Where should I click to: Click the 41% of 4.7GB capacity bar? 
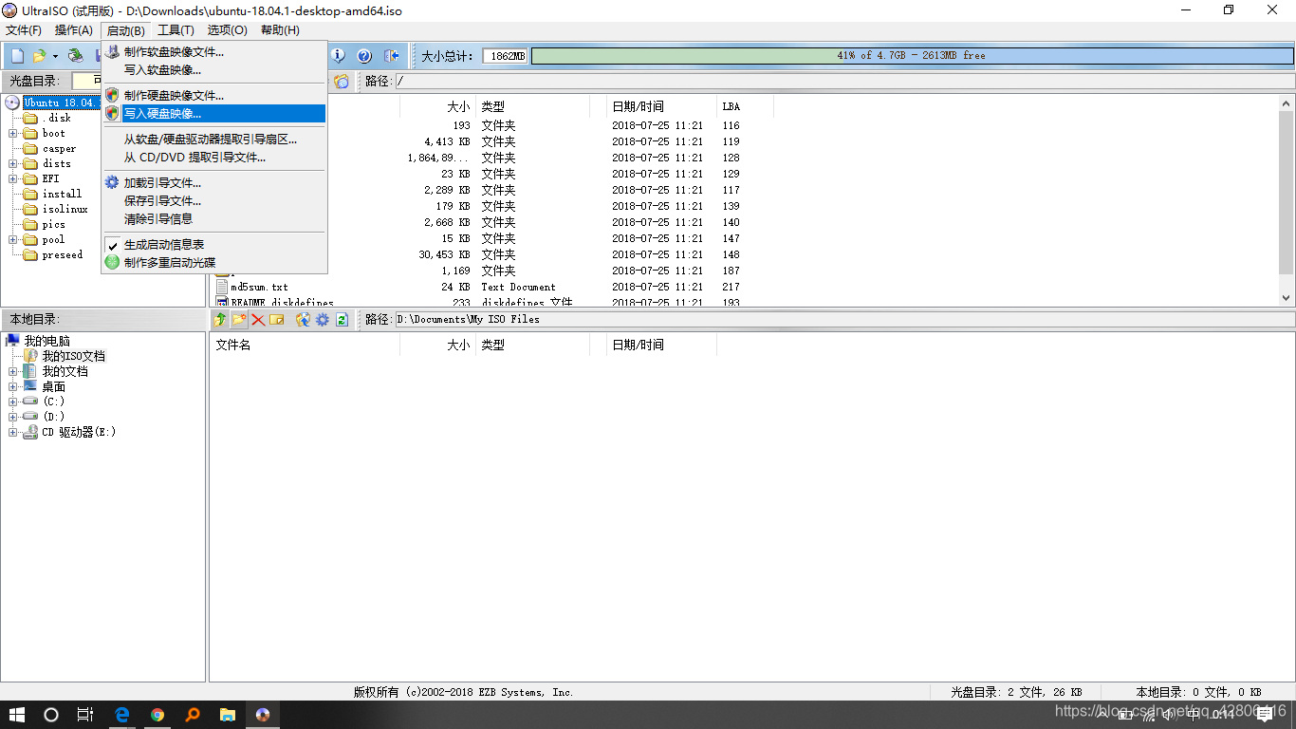click(x=912, y=56)
